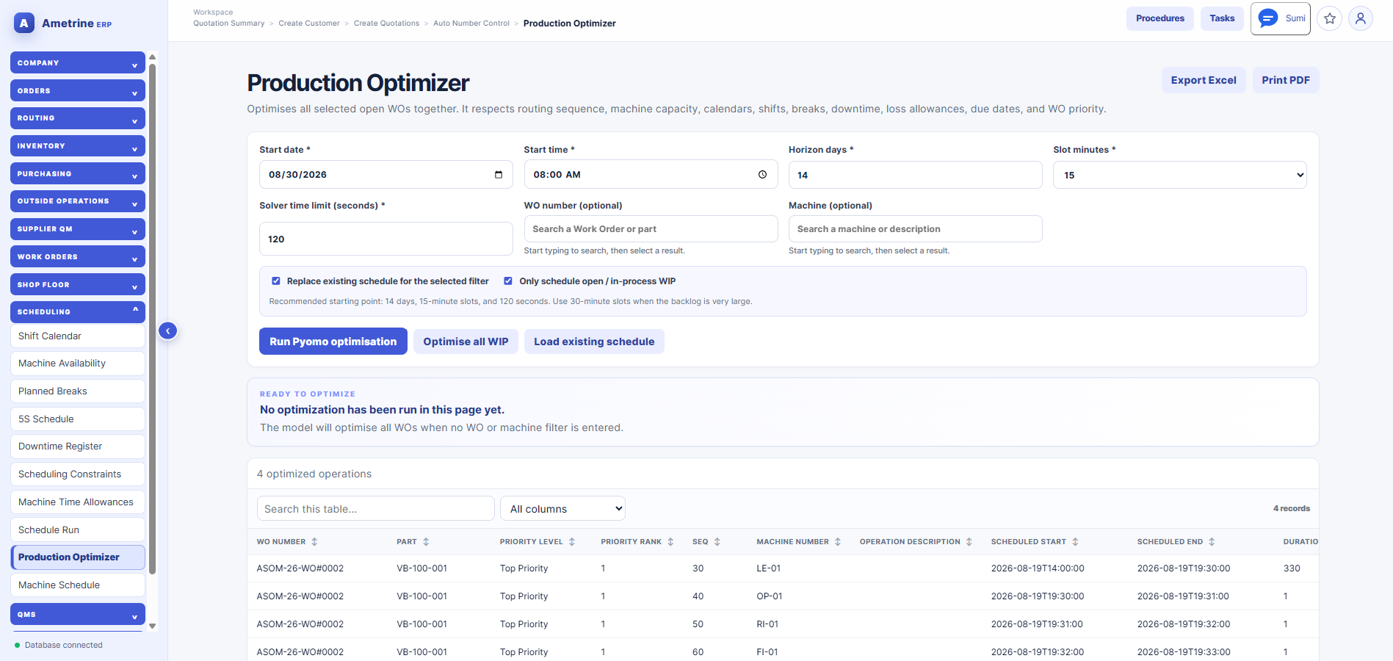Image resolution: width=1393 pixels, height=661 pixels.
Task: Open the All columns filter dropdown
Action: [562, 508]
